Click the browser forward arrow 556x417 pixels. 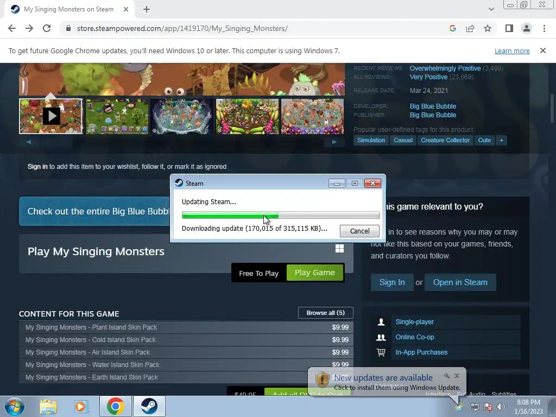29,28
